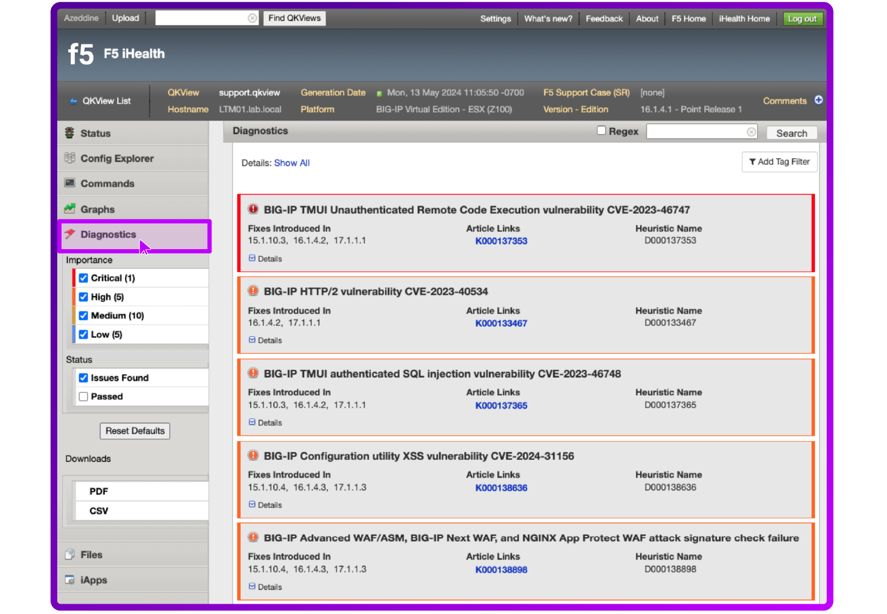Screen dimensions: 887x614
Task: Click the green Generation Date status indicator
Action: 379,94
